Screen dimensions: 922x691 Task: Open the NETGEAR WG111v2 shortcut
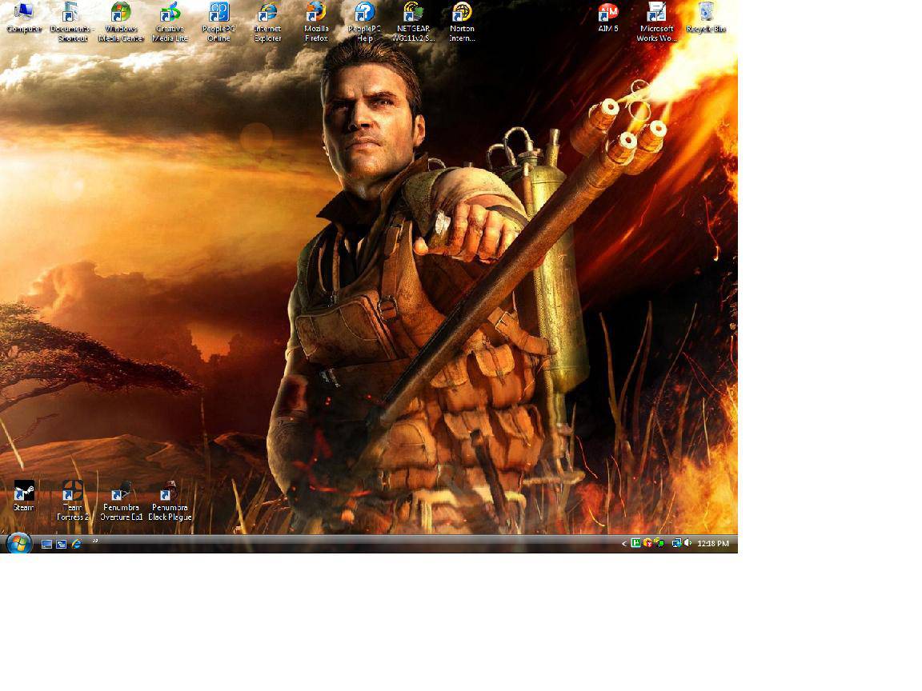[x=413, y=22]
